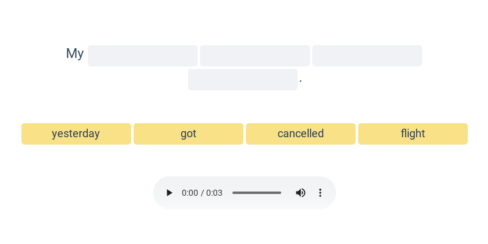Viewport: 488px width, 244px height.
Task: Click the first empty slot after "My"
Action: point(143,56)
